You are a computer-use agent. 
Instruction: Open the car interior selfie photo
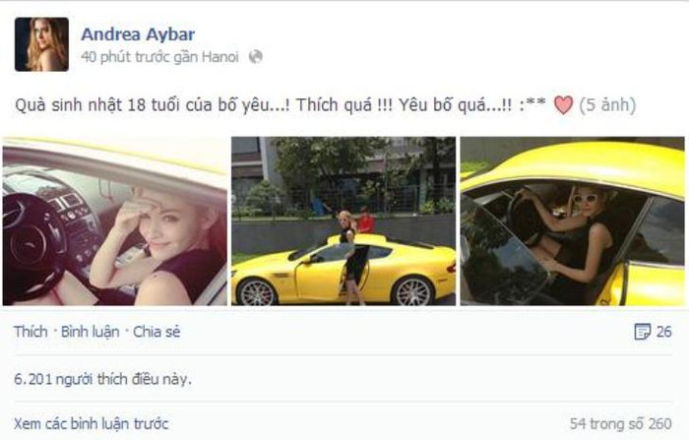click(x=115, y=221)
